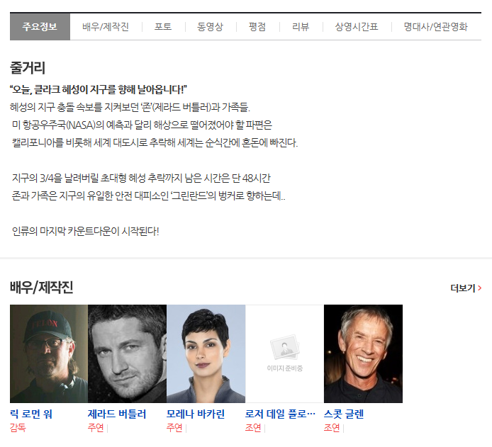Click 조연 role under 스콧 글렌
492x447 pixels.
tap(332, 428)
